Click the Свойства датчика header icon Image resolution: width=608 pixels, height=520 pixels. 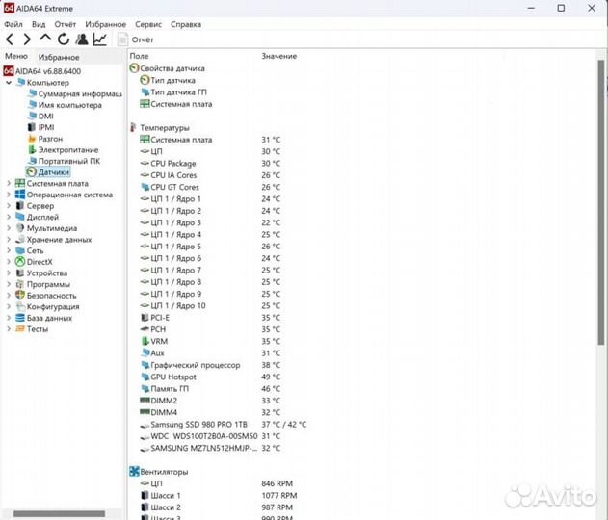134,68
